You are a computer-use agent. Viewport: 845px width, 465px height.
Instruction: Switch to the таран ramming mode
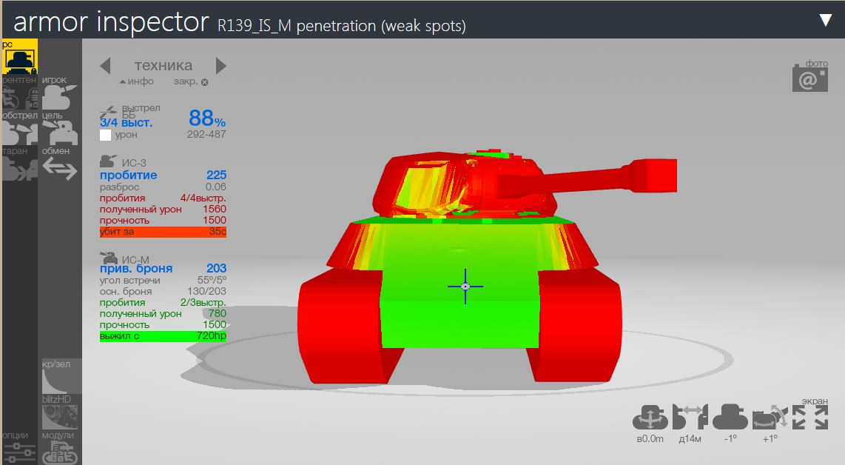19,164
